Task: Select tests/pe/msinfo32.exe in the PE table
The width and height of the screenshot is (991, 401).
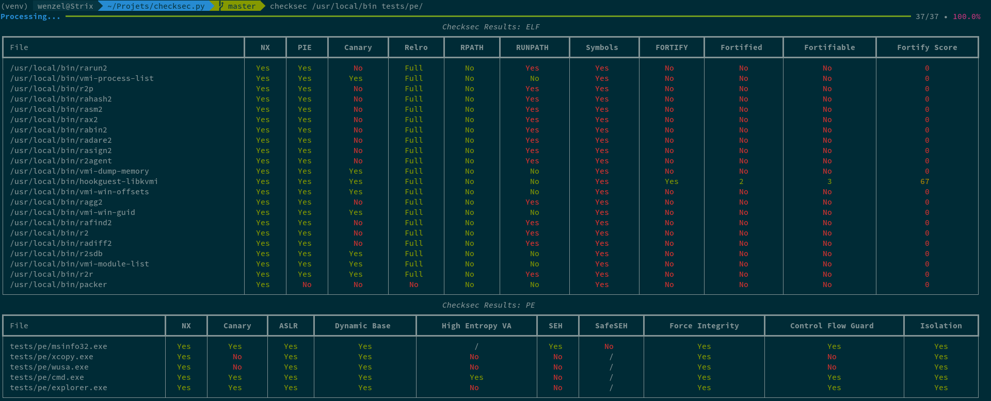Action: pos(58,346)
